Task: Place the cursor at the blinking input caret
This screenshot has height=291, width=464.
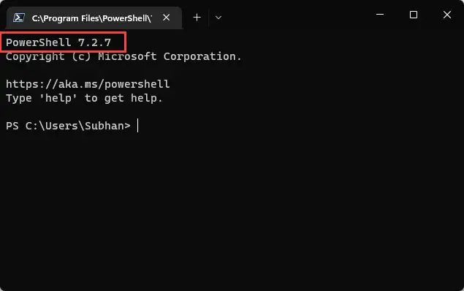Action: click(137, 126)
